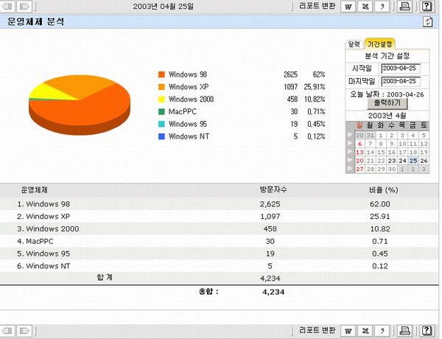This screenshot has height=339, width=442.
Task: Export report to Excel from top toolbar
Action: [x=365, y=7]
